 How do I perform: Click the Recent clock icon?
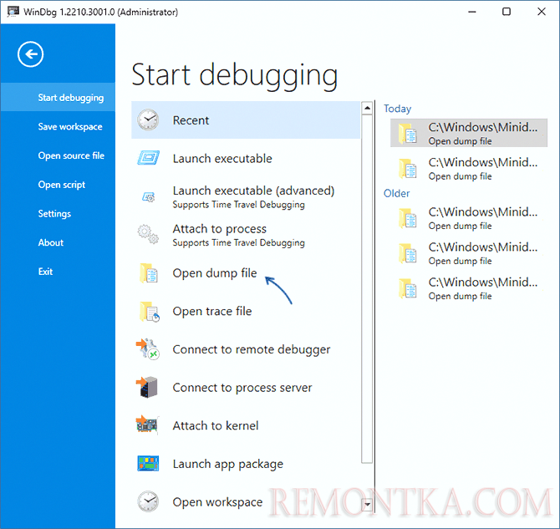[148, 120]
